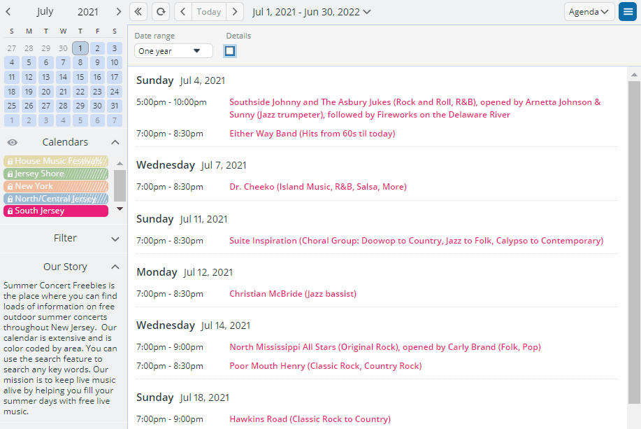
Task: Open the Date range One year dropdown
Action: click(x=173, y=51)
